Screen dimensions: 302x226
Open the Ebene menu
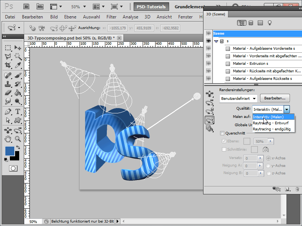point(70,17)
